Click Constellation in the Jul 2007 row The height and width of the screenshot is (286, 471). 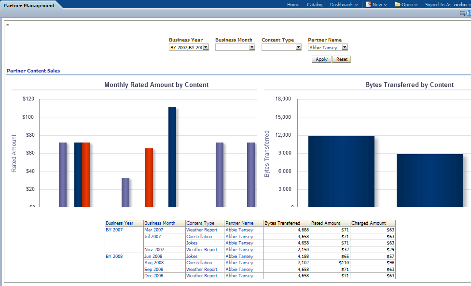click(199, 236)
